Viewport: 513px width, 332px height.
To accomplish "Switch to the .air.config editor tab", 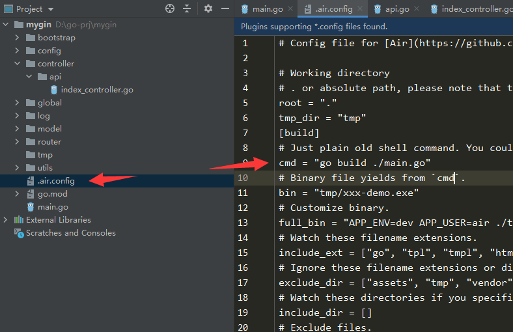I will tap(334, 9).
